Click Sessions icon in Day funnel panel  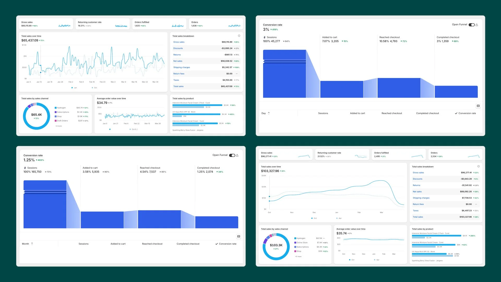[264, 37]
